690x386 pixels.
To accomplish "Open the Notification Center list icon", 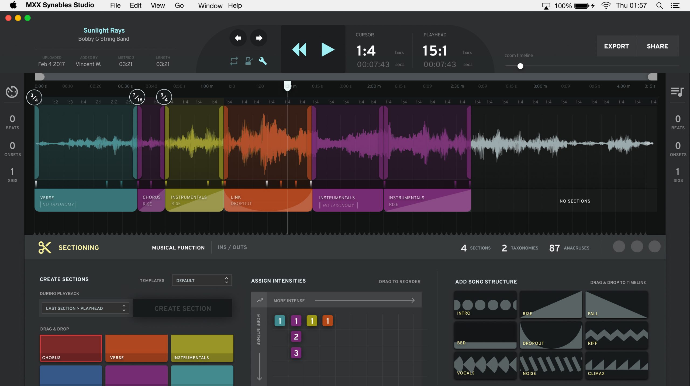I will click(675, 5).
